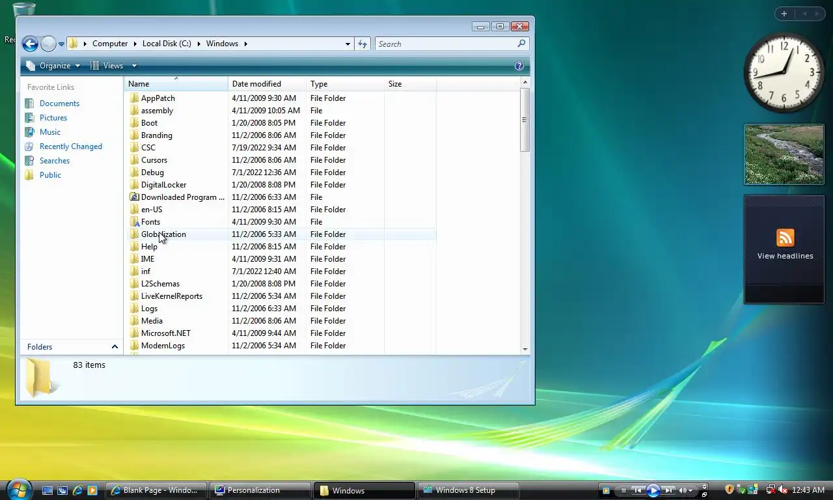Sort by the Date modified column
The height and width of the screenshot is (500, 833).
coord(267,84)
